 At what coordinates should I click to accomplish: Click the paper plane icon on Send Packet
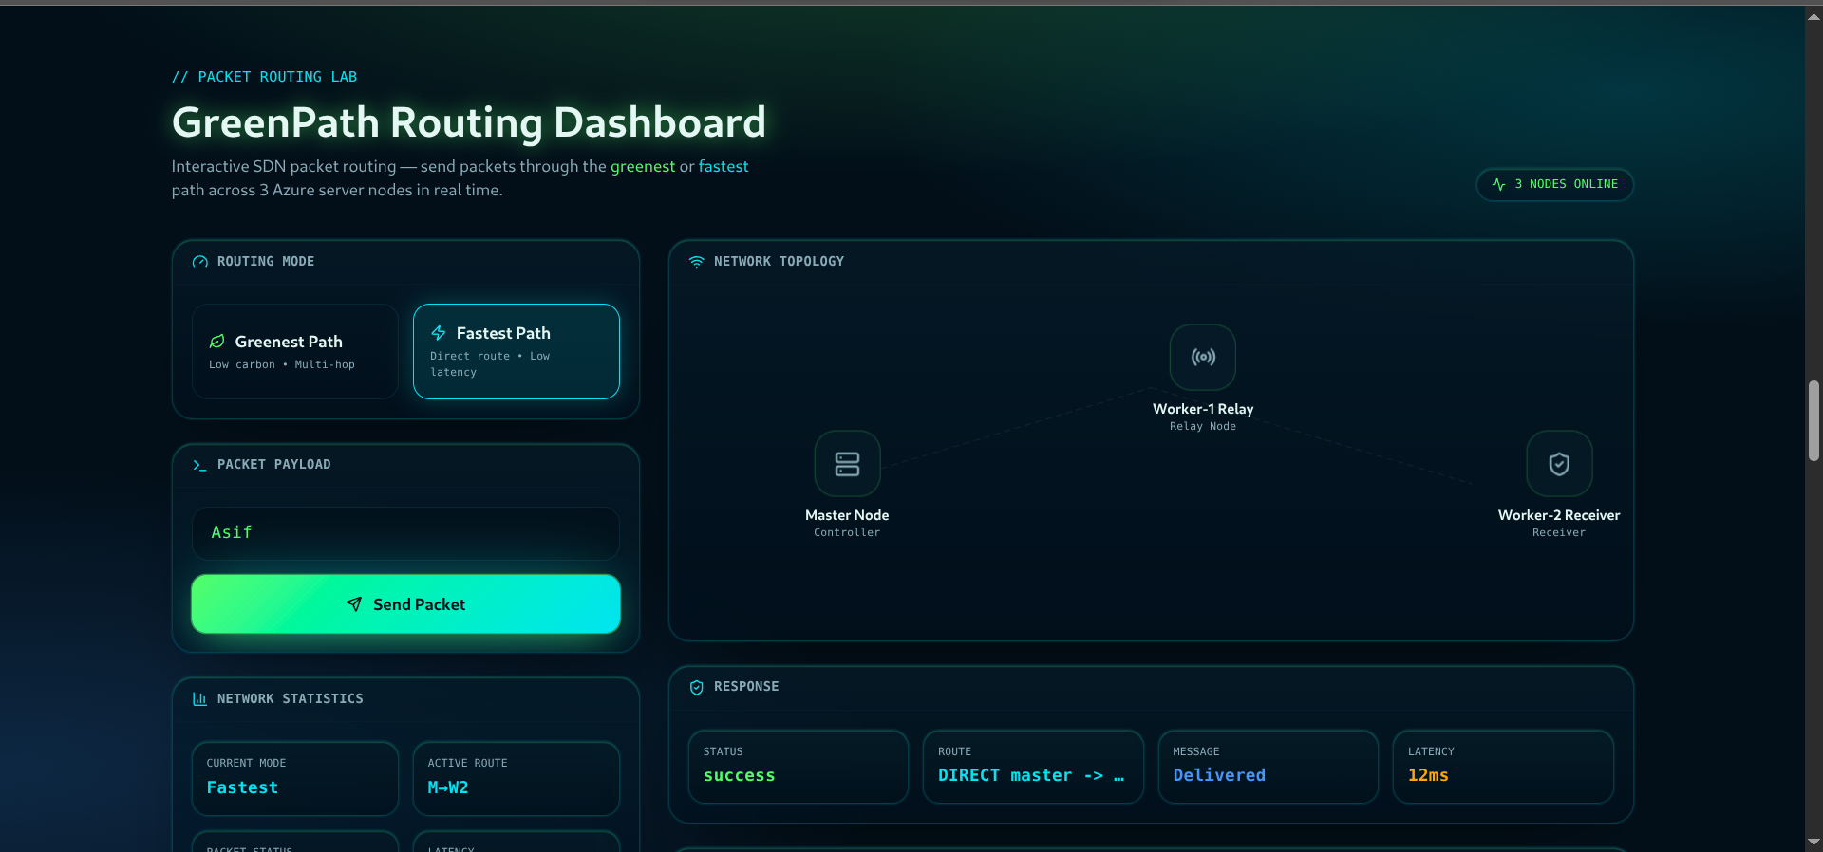pos(354,604)
